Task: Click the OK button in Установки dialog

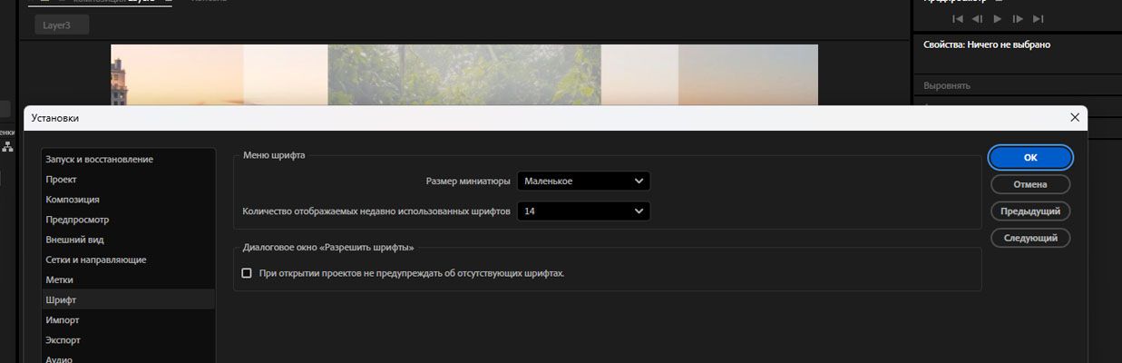Action: coord(1030,157)
